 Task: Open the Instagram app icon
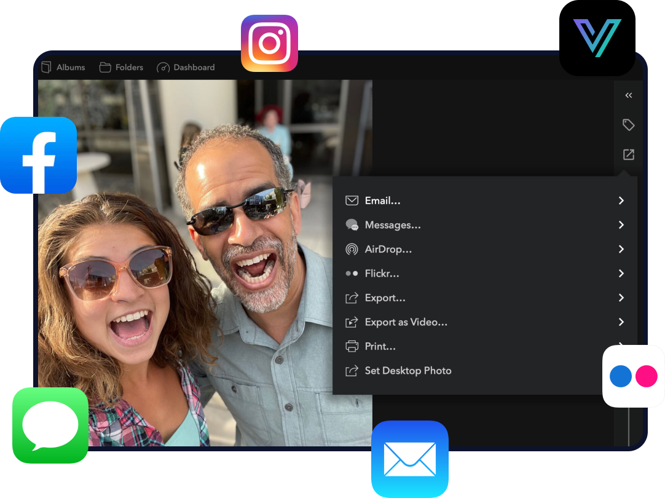[269, 43]
